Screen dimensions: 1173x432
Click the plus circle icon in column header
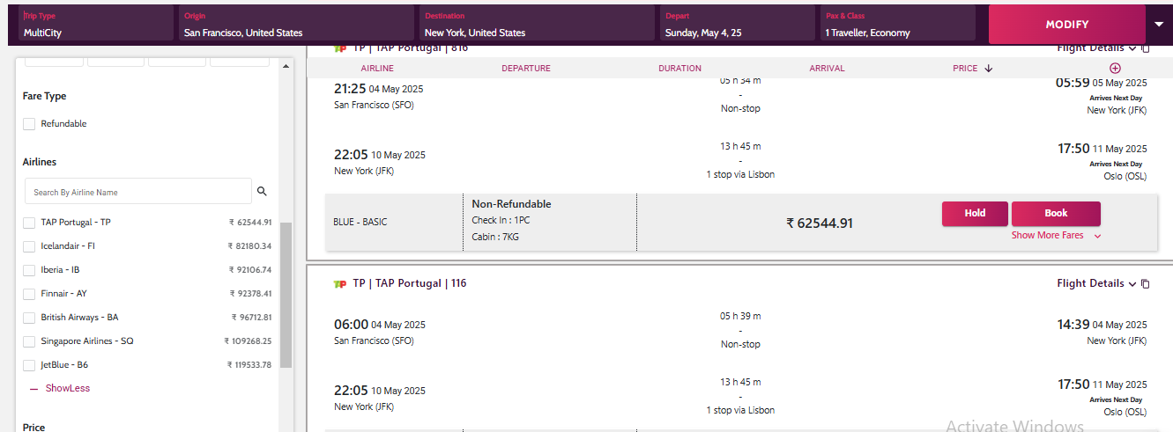pos(1115,68)
